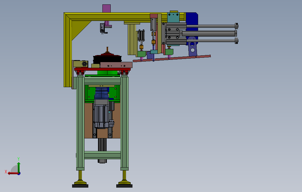Select the thick middle cylinder rod
Viewport: 302px width, 192px height.
(209, 34)
